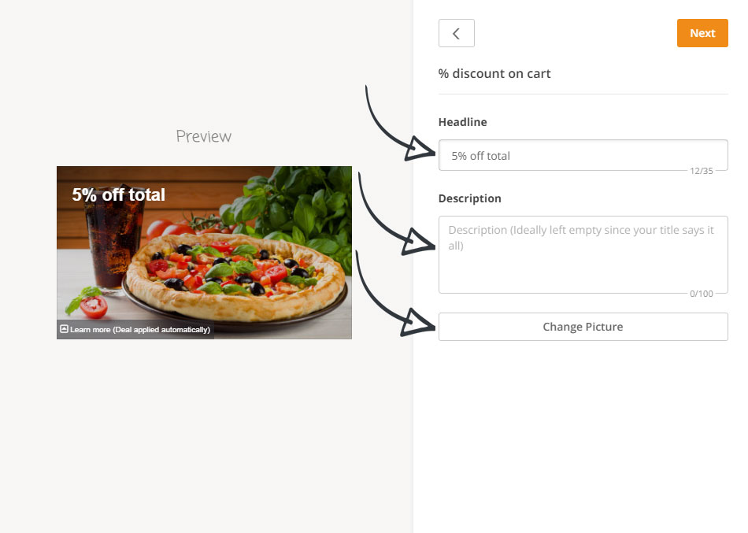Click the arrow pointing to Headline field
The height and width of the screenshot is (533, 748).
pyautogui.click(x=400, y=124)
